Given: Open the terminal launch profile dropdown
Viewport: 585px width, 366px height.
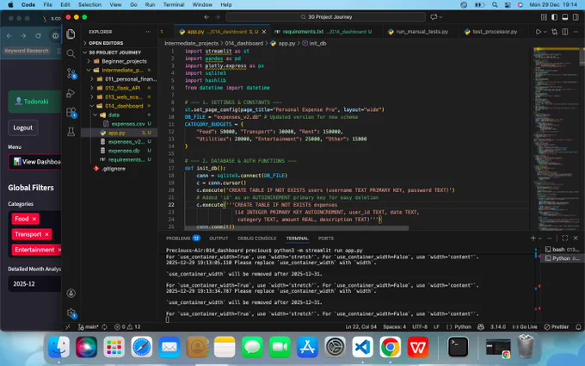Looking at the screenshot, I should click(x=540, y=239).
